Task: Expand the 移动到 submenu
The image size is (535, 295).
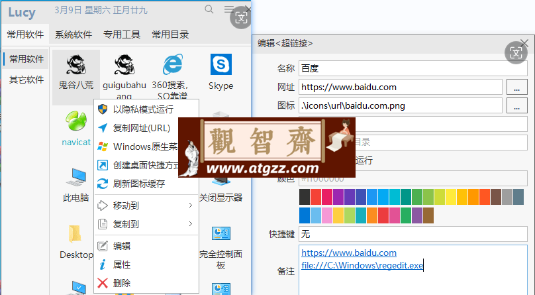Action: tap(146, 206)
